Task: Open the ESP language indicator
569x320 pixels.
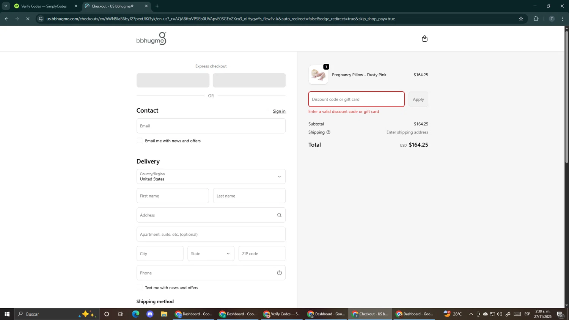Action: (x=527, y=314)
